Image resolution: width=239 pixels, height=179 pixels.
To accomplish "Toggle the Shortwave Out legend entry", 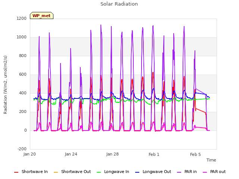I will 72,172.
